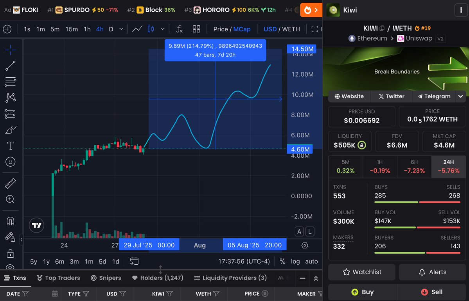Image resolution: width=469 pixels, height=301 pixels.
Task: Copy the KIWI token address
Action: [382, 28]
